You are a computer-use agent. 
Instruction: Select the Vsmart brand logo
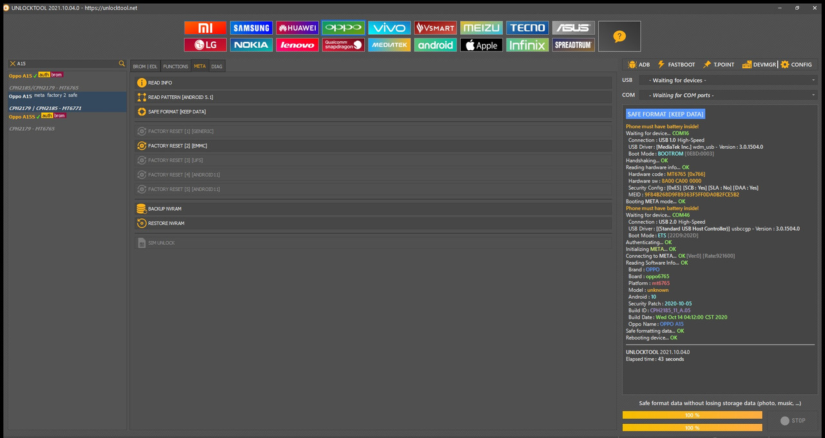coord(435,28)
